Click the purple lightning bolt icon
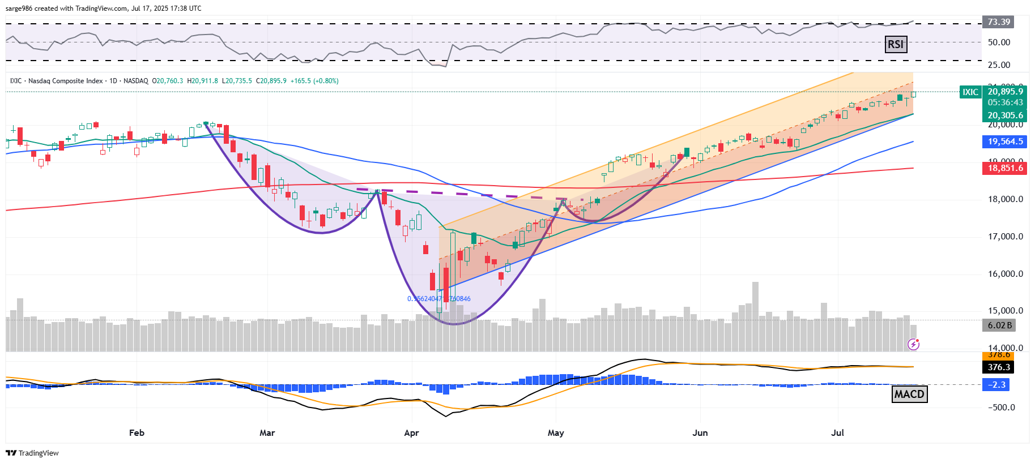1035x463 pixels. click(913, 344)
